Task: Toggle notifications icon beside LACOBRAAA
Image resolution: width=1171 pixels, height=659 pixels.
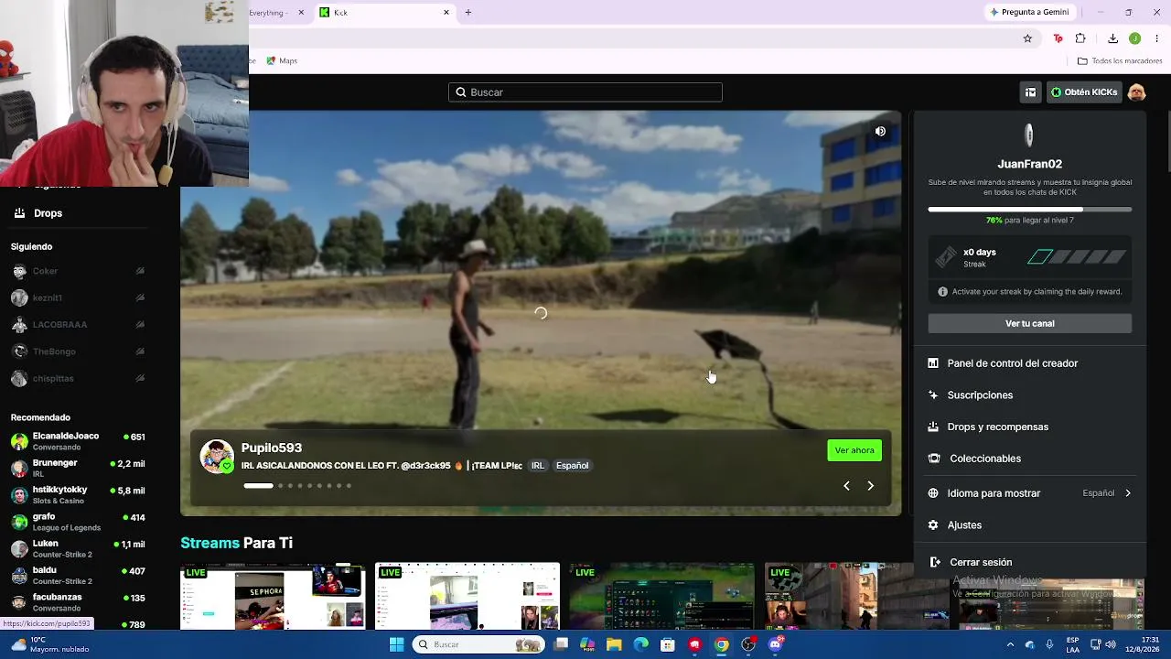Action: [x=140, y=325]
